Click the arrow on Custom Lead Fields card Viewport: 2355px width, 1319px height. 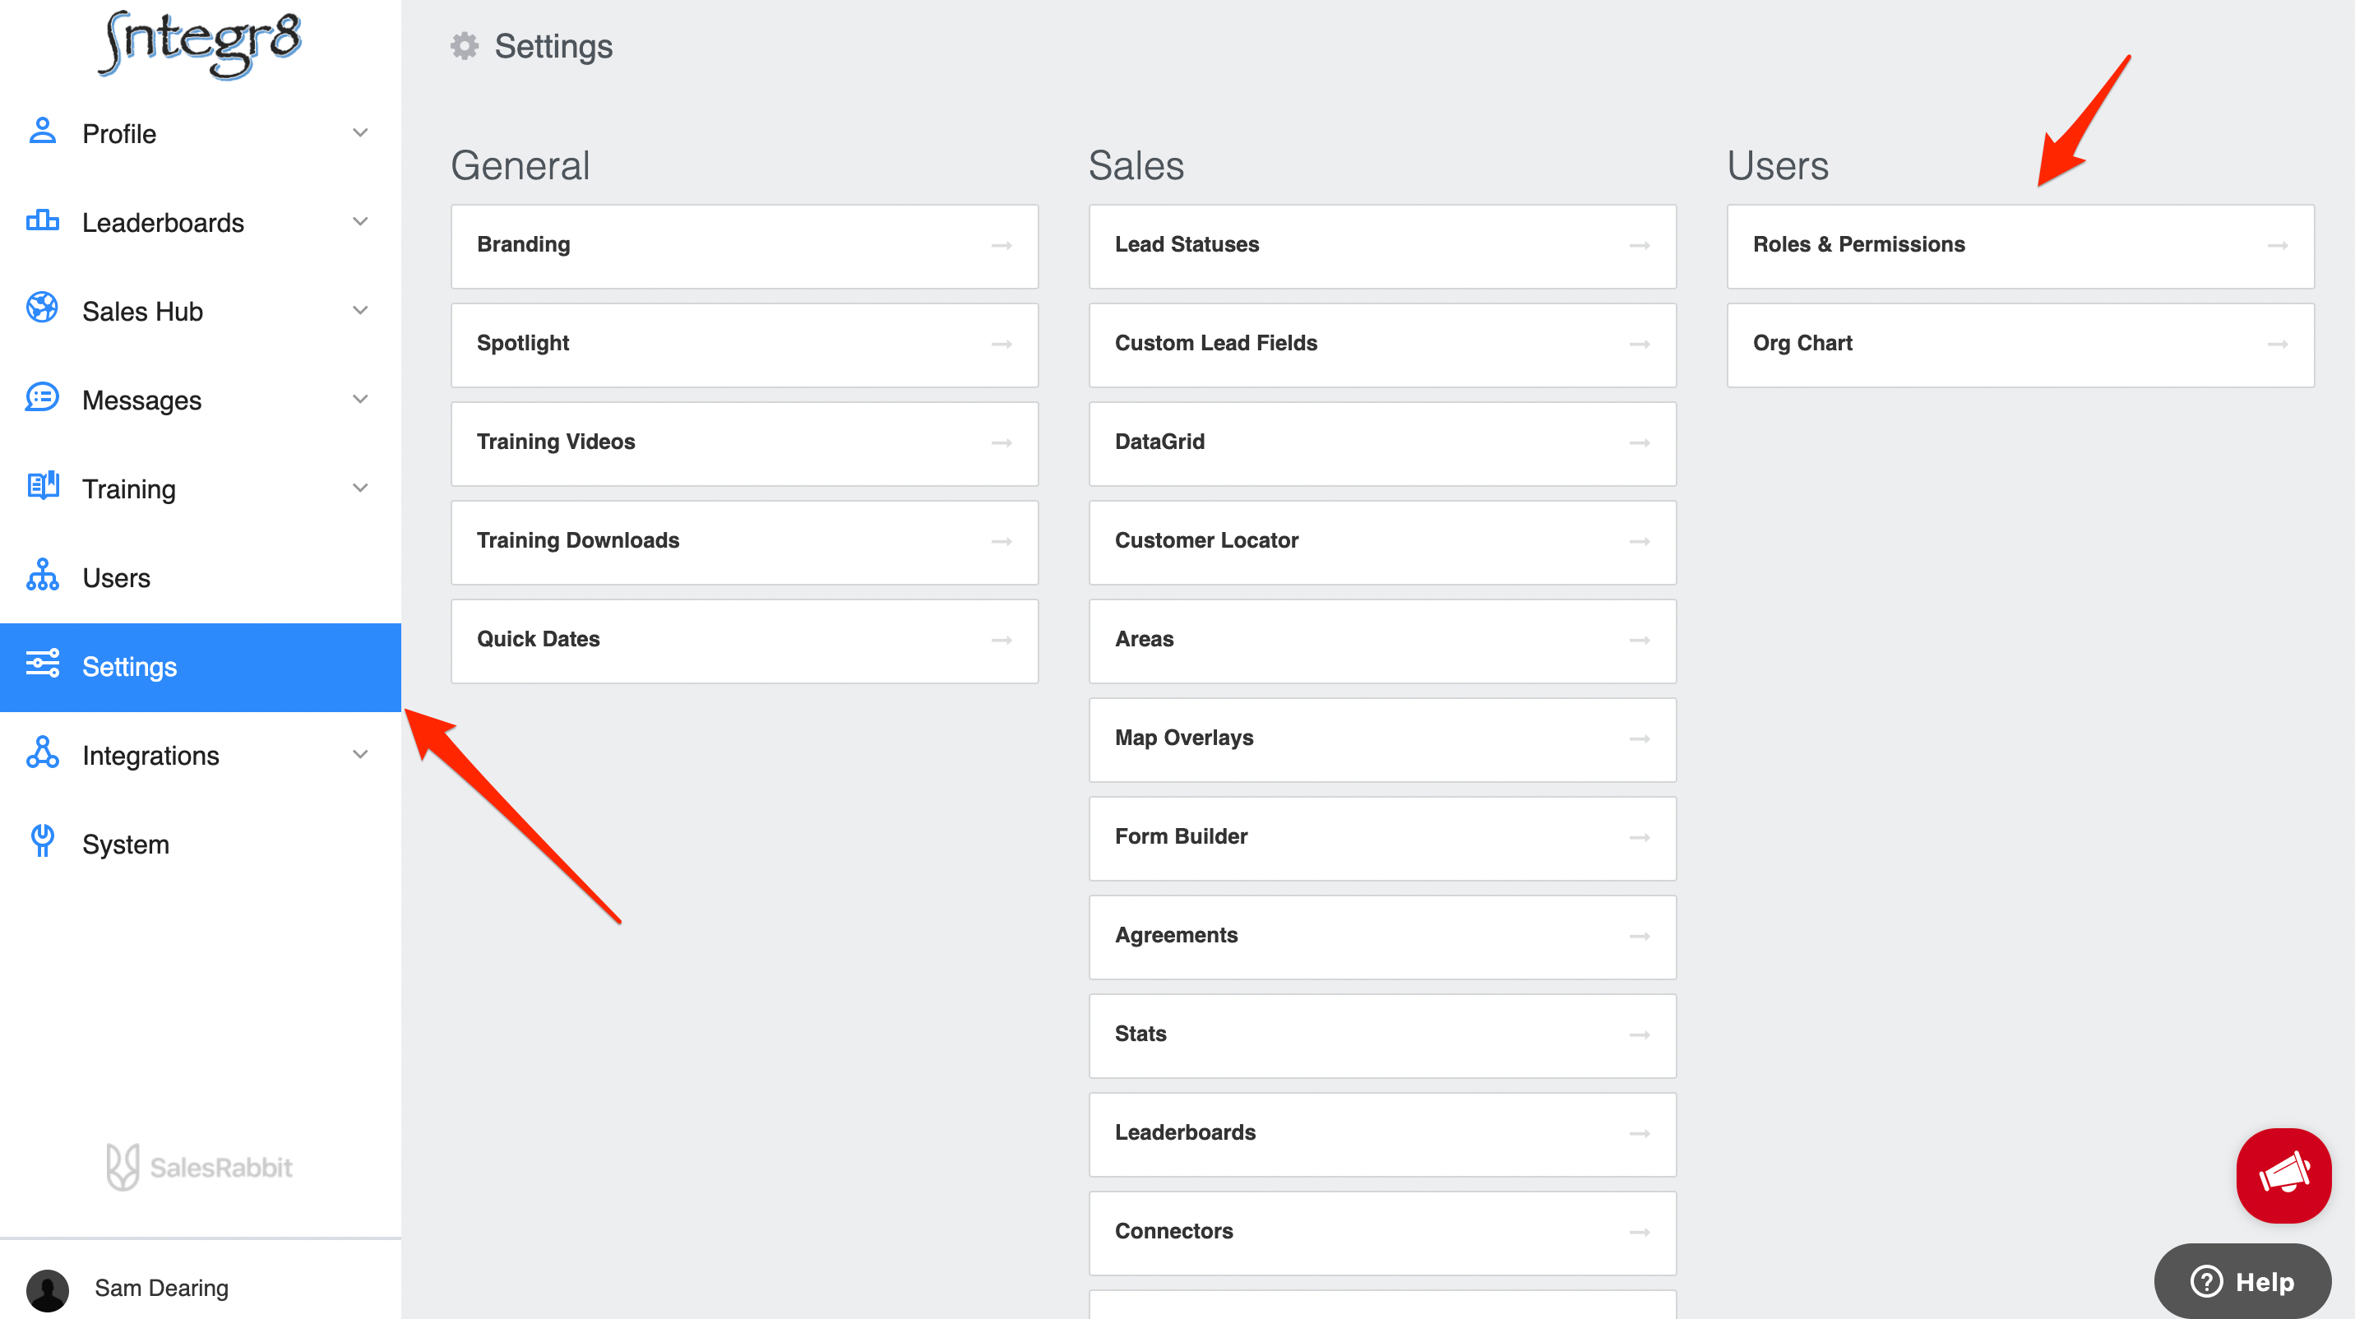pos(1639,345)
